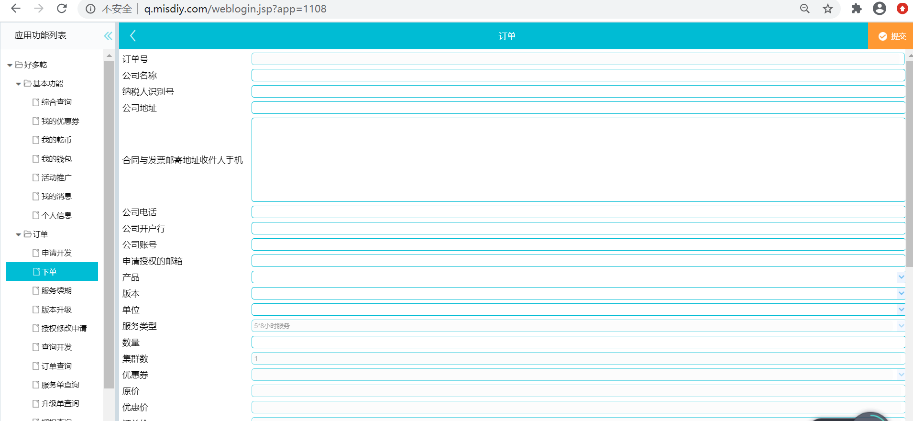Image resolution: width=913 pixels, height=421 pixels.
Task: Click the 原价 field
Action: (578, 391)
